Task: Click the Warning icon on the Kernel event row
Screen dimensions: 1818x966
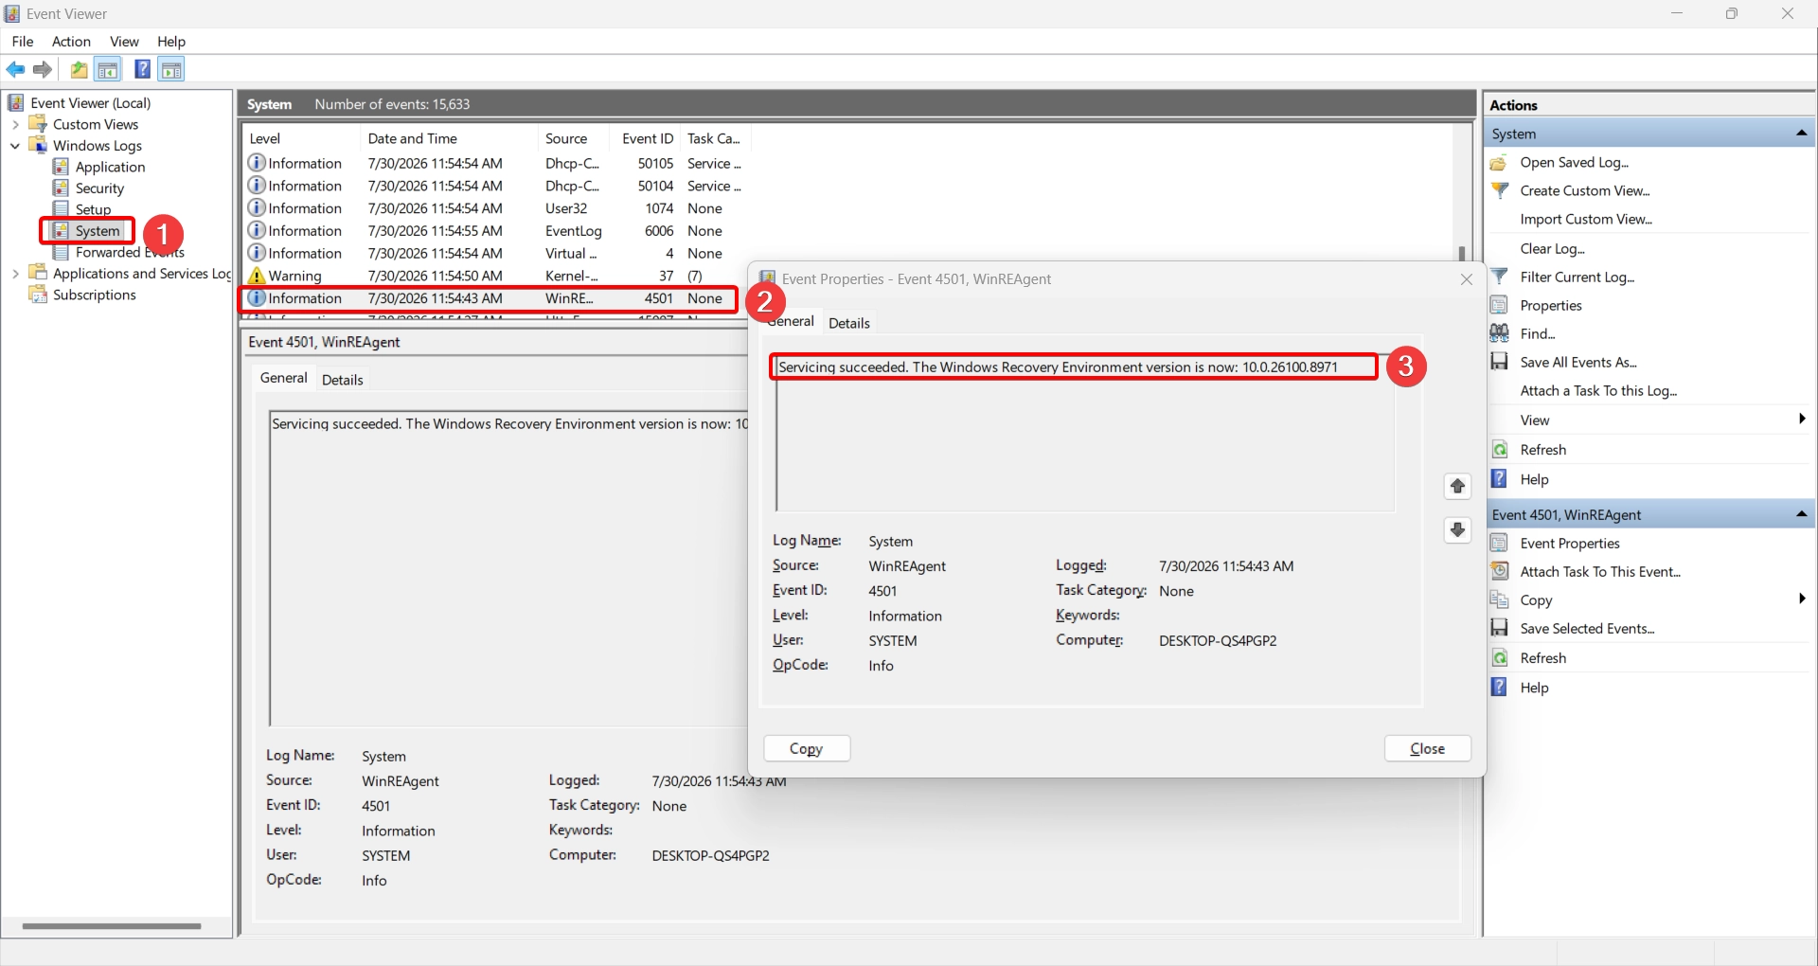Action: [257, 276]
